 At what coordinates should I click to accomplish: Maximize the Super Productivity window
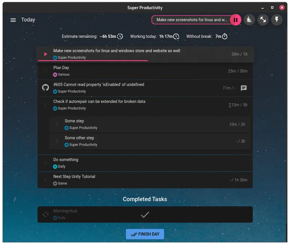click(x=272, y=8)
